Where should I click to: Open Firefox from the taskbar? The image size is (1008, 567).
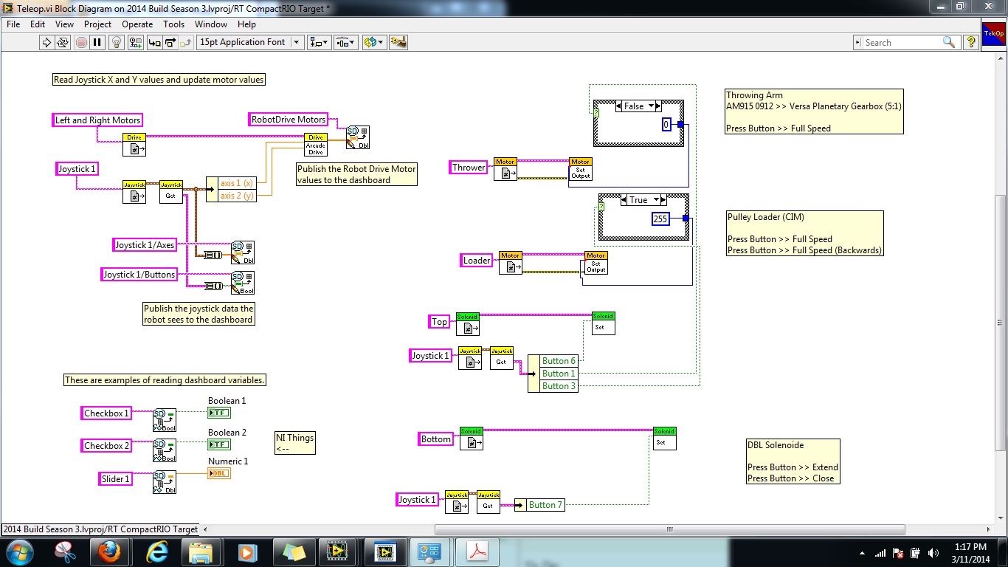point(110,551)
